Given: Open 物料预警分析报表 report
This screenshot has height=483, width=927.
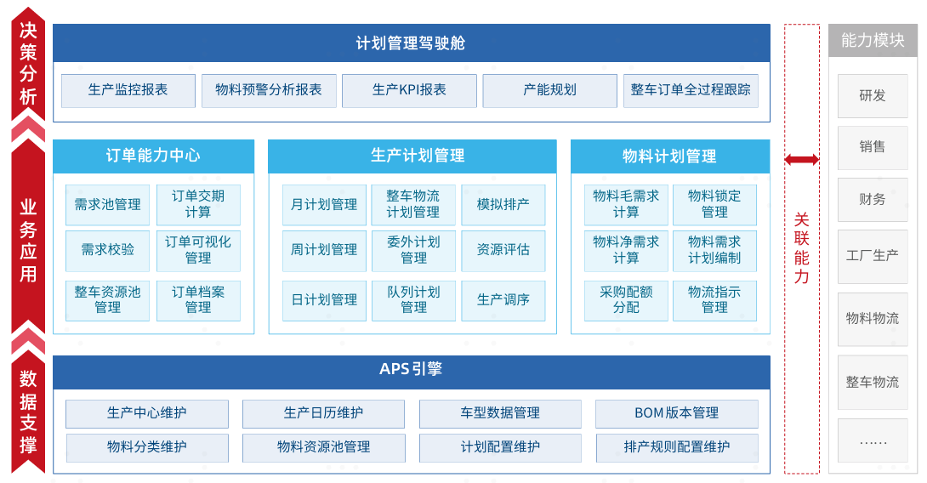Looking at the screenshot, I should click(x=269, y=90).
